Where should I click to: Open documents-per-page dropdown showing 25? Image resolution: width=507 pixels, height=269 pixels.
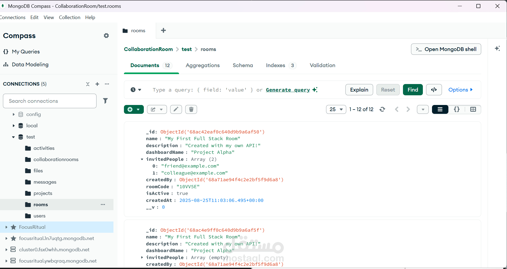tap(336, 109)
